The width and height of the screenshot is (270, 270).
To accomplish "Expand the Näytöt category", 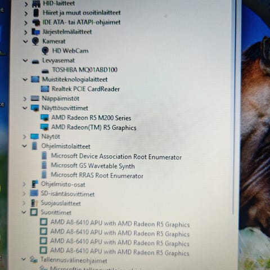I will (25, 137).
